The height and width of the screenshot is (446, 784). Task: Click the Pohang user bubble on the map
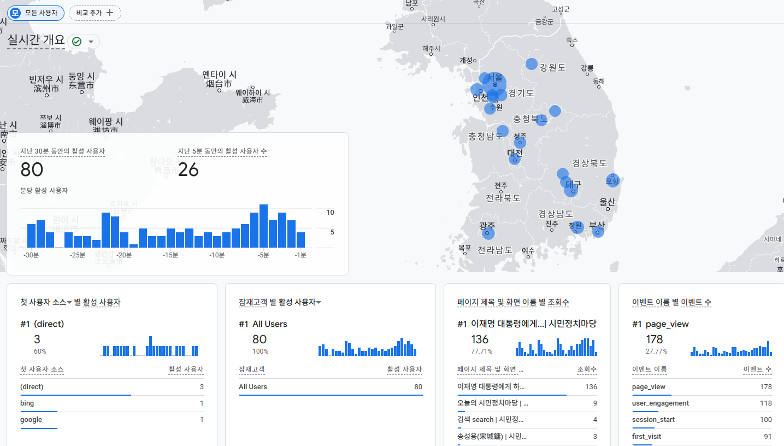click(x=612, y=180)
